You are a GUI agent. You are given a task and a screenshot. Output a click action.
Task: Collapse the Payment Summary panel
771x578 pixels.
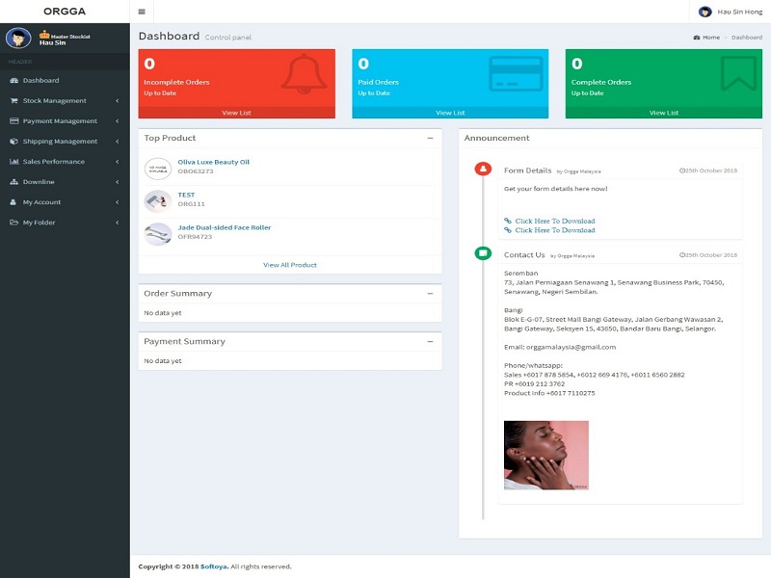tap(430, 341)
